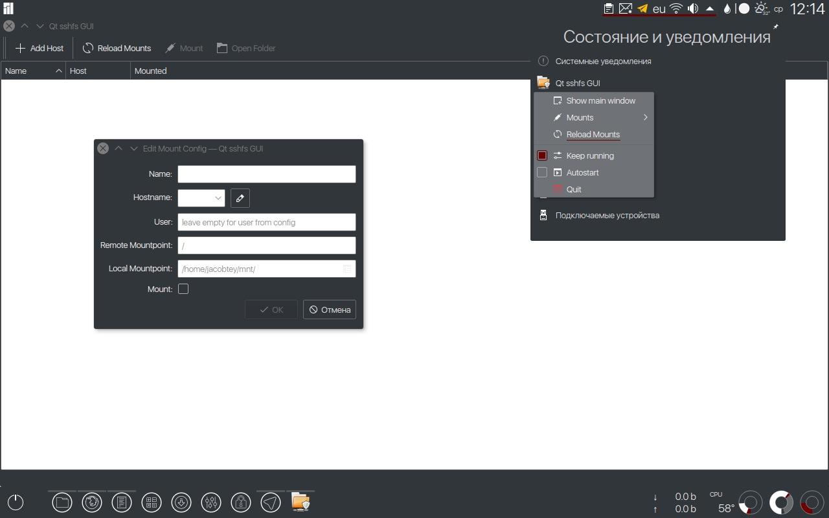Open the download-arrow dock icon

(x=181, y=502)
